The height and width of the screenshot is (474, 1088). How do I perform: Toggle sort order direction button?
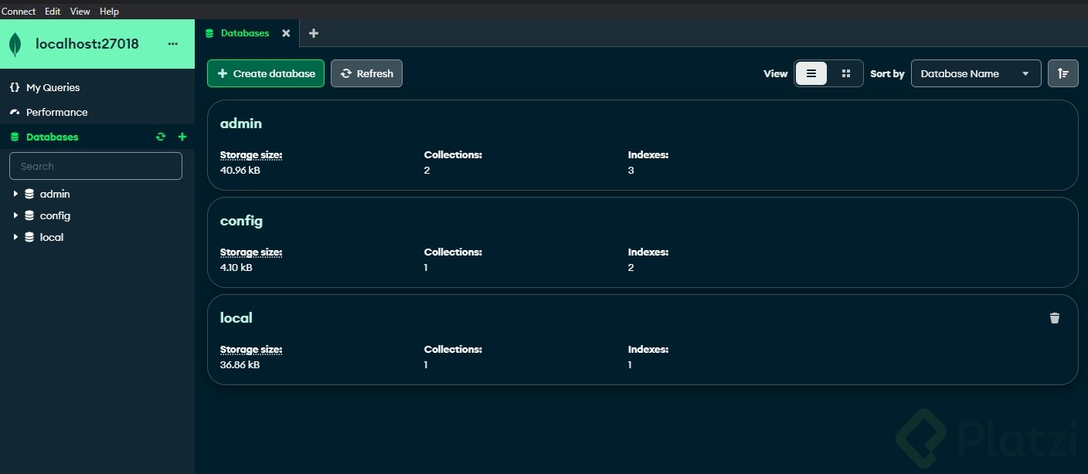point(1063,73)
